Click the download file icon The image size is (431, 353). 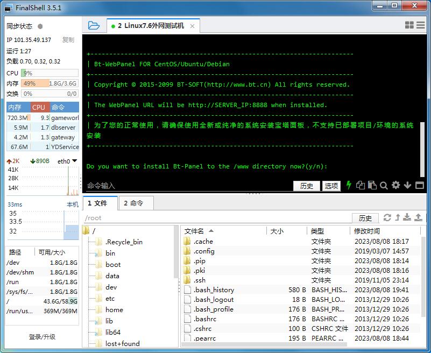point(407,217)
